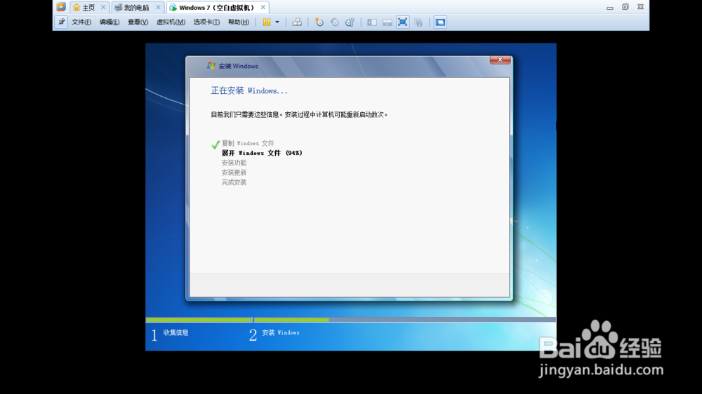Image resolution: width=702 pixels, height=394 pixels.
Task: Click the 正在安装 Windows... heading
Action: point(249,90)
